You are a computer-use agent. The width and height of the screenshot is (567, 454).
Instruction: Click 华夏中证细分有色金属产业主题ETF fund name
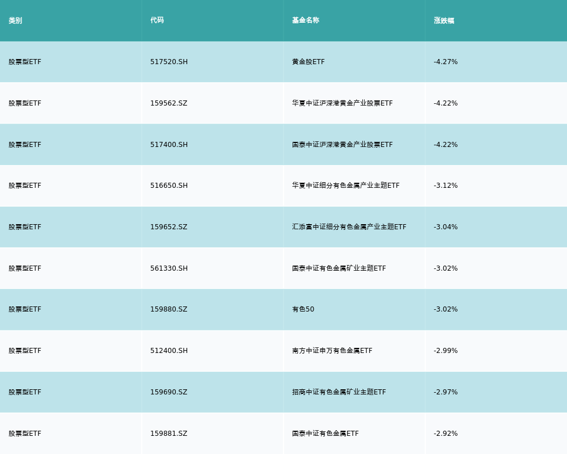point(346,186)
